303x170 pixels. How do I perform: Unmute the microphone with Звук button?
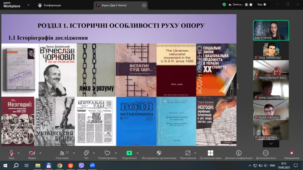[12, 155]
